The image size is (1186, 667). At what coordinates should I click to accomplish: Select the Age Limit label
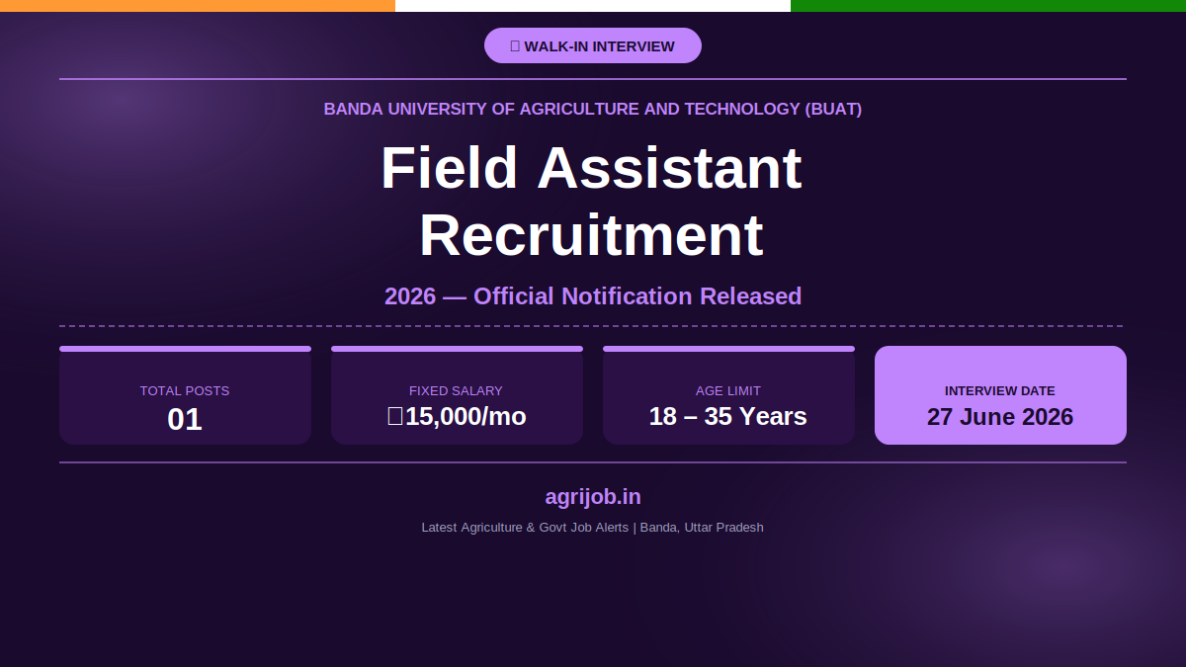728,390
